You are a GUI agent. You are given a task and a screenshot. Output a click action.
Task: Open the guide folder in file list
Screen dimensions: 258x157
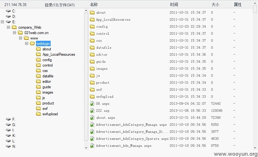coord(101,61)
